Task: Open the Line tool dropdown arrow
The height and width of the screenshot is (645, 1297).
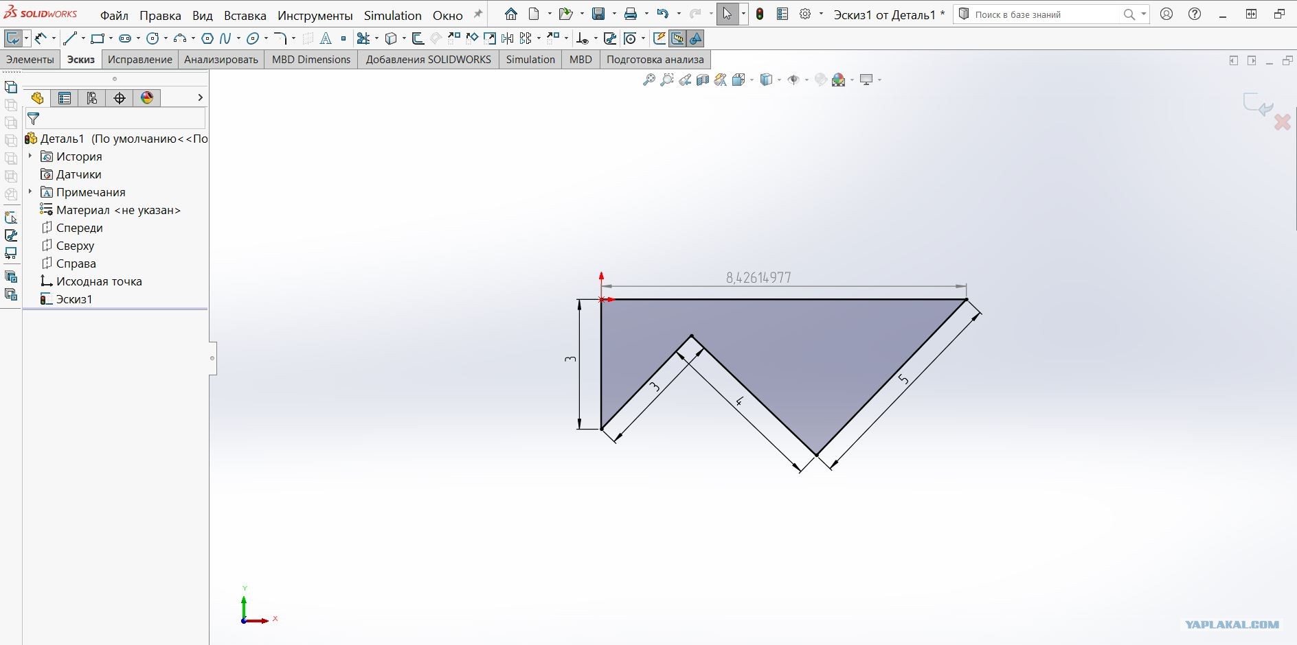Action: point(82,38)
